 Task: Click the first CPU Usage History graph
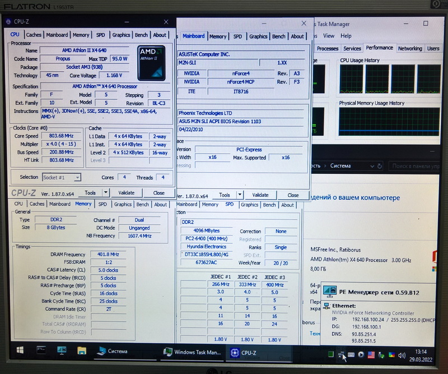pos(351,79)
